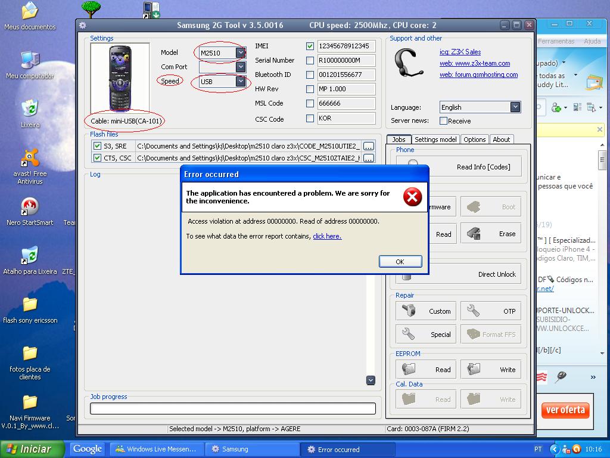610x458 pixels.
Task: Click the Special repair wrench icon
Action: point(408,334)
